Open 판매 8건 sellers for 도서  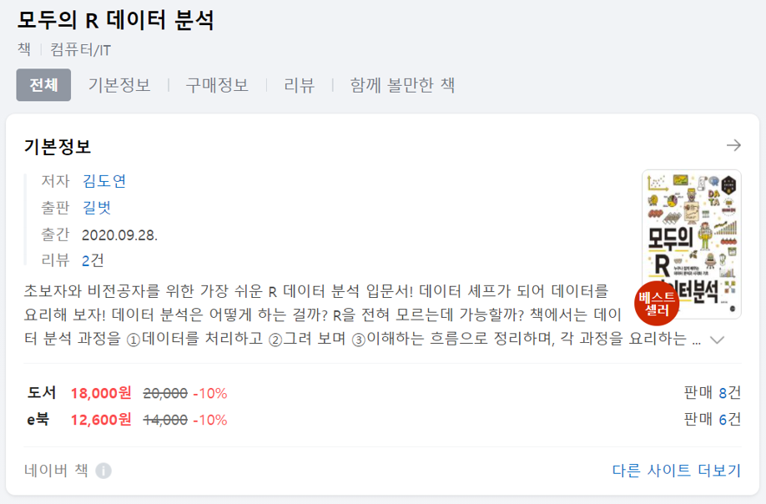pos(713,392)
